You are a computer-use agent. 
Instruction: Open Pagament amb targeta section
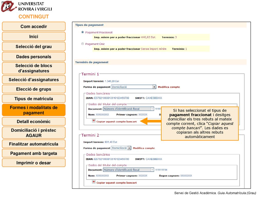pyautogui.click(x=34, y=153)
